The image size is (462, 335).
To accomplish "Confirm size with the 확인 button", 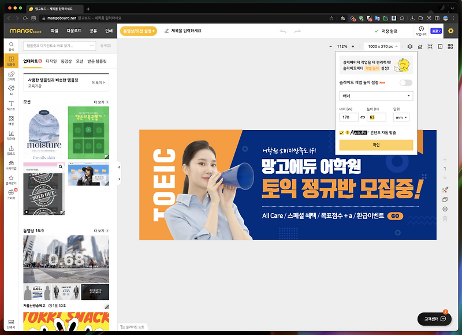I will coord(376,145).
